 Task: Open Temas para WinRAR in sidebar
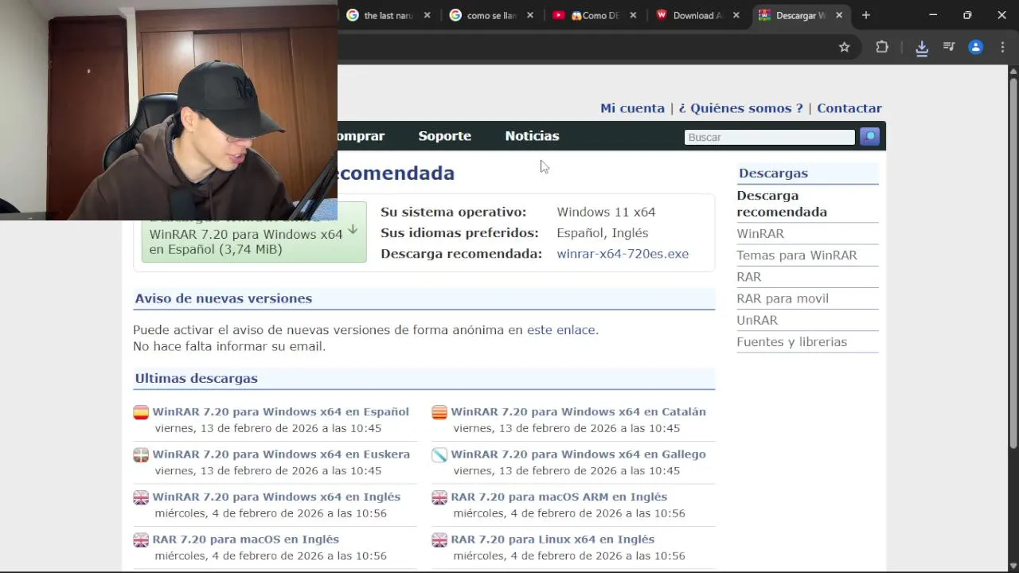(797, 255)
